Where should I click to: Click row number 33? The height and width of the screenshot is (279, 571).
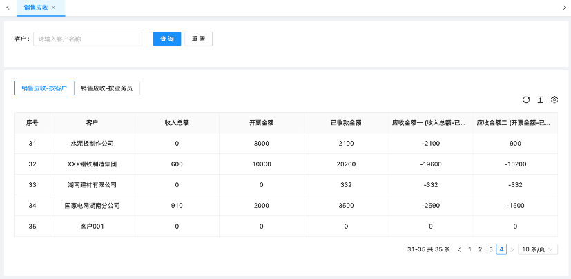click(32, 185)
